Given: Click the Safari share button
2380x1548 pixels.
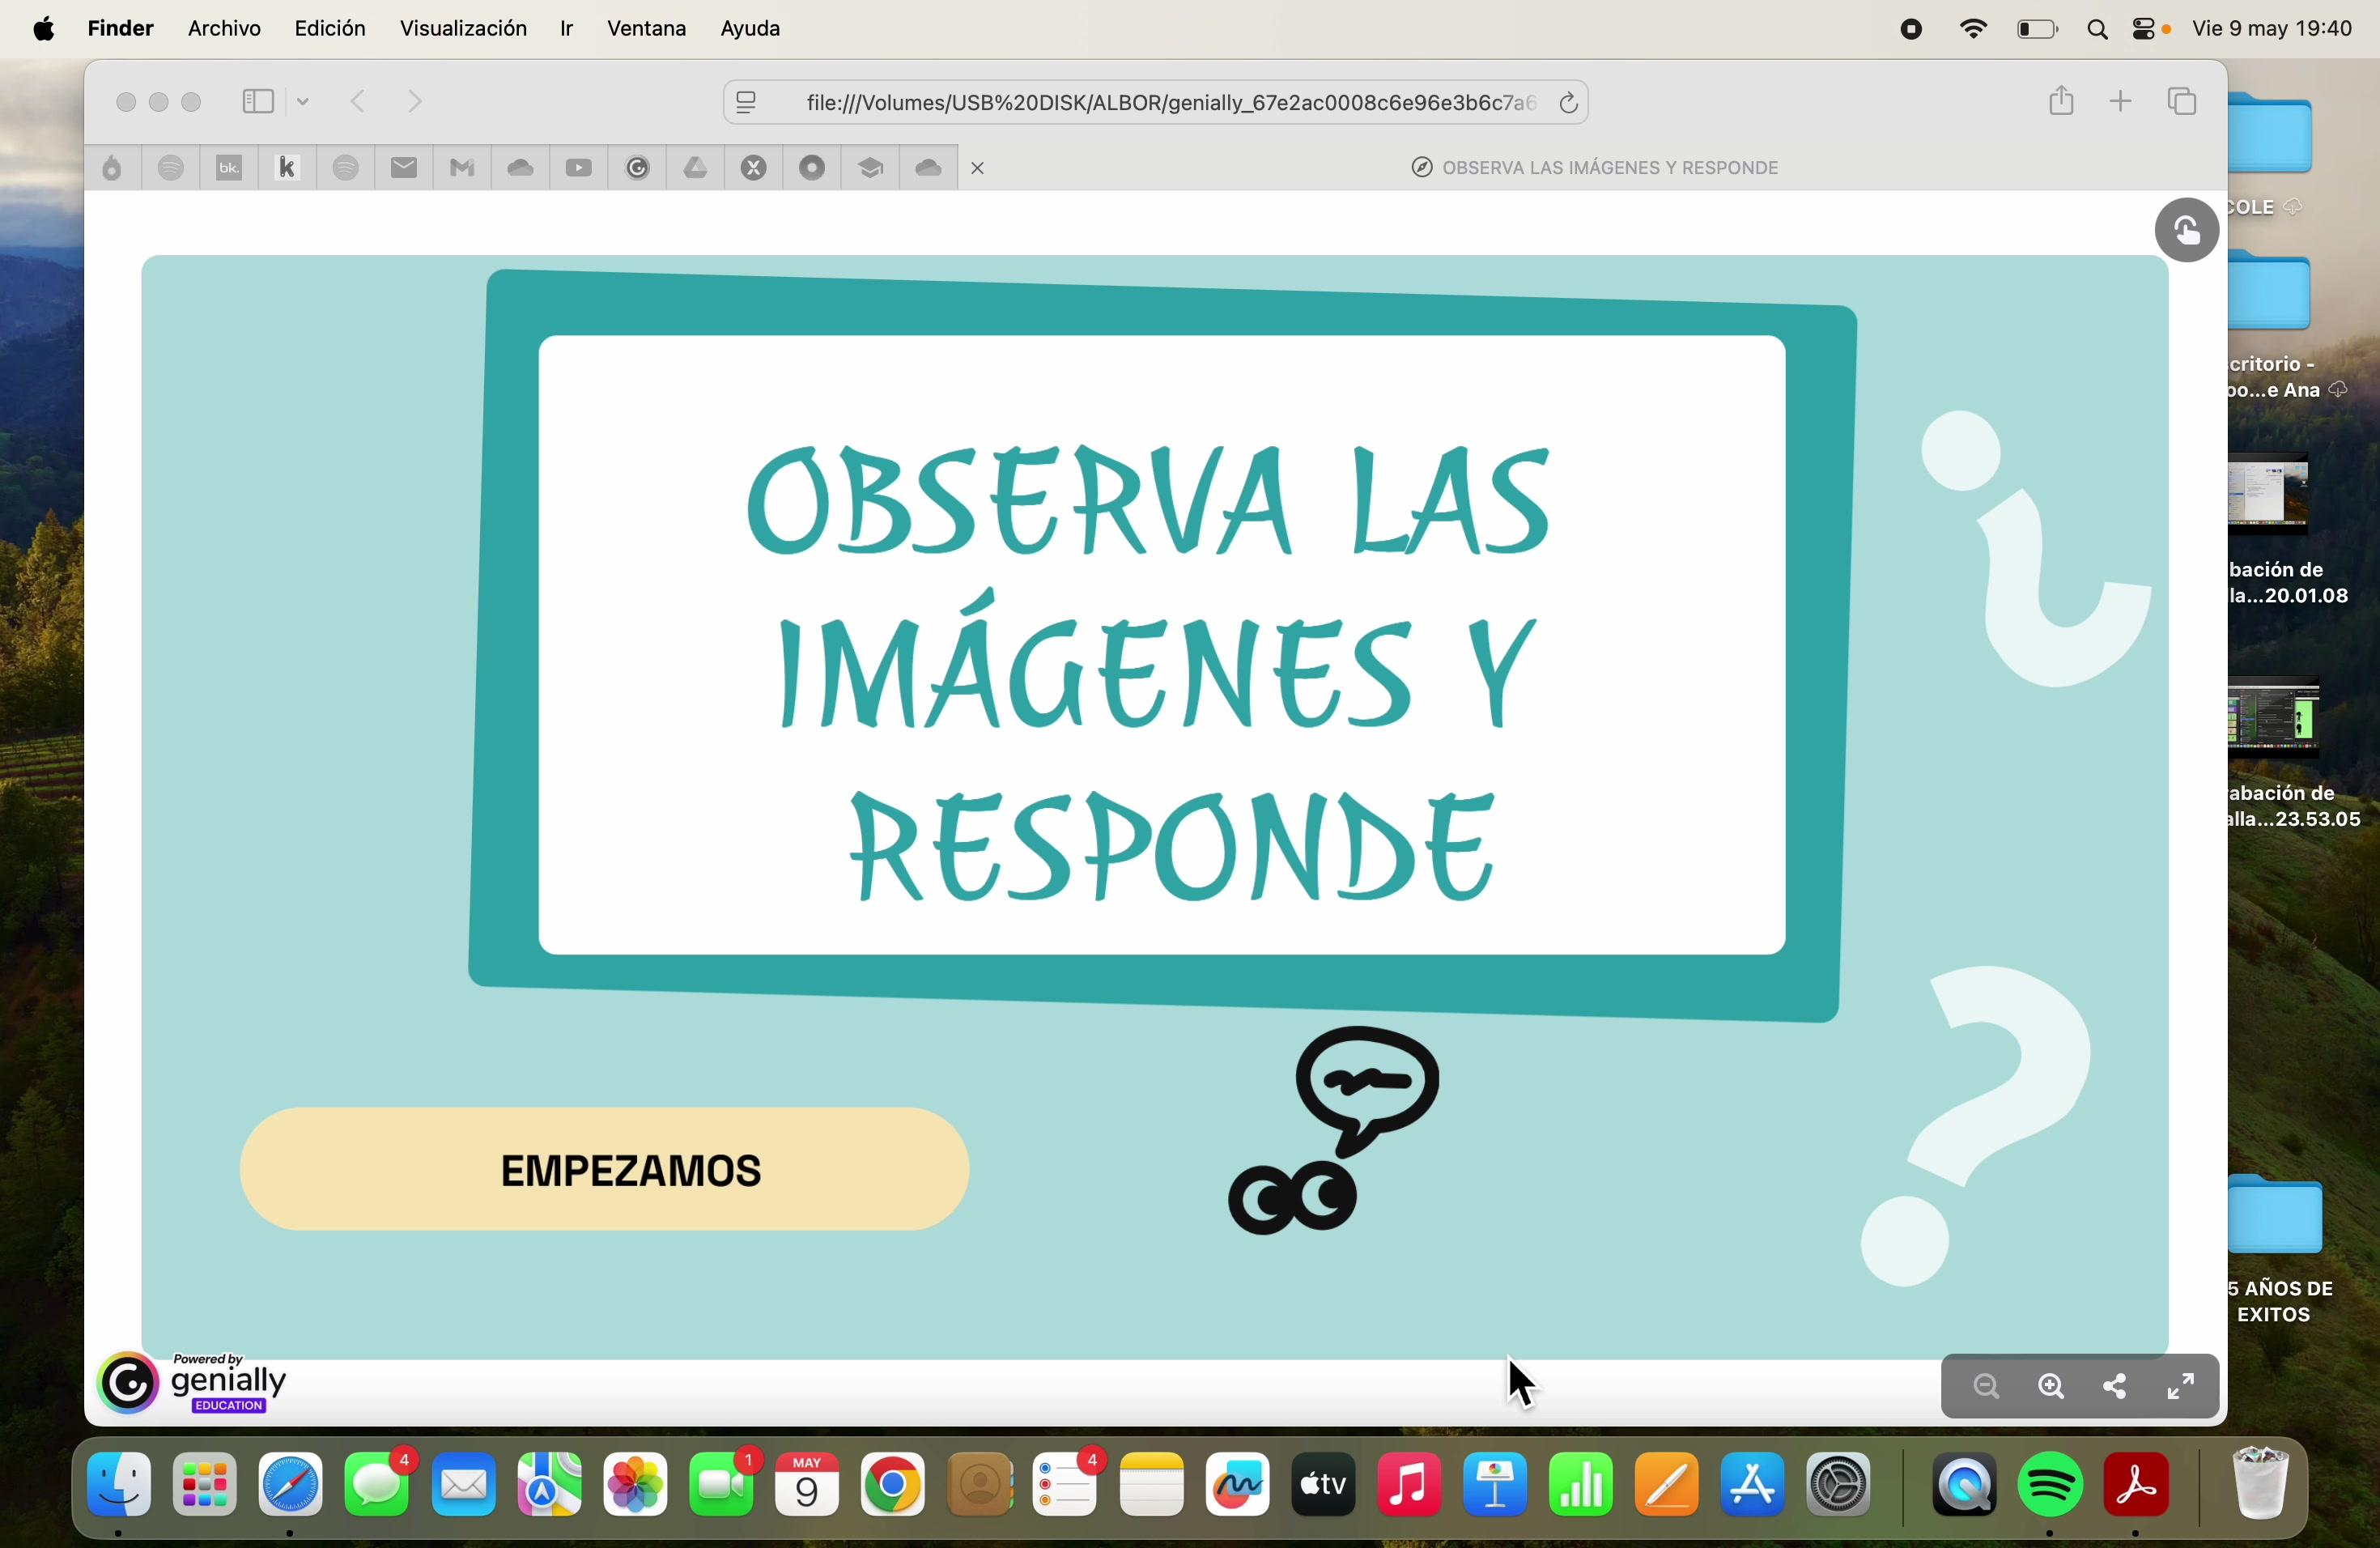Looking at the screenshot, I should [2060, 101].
